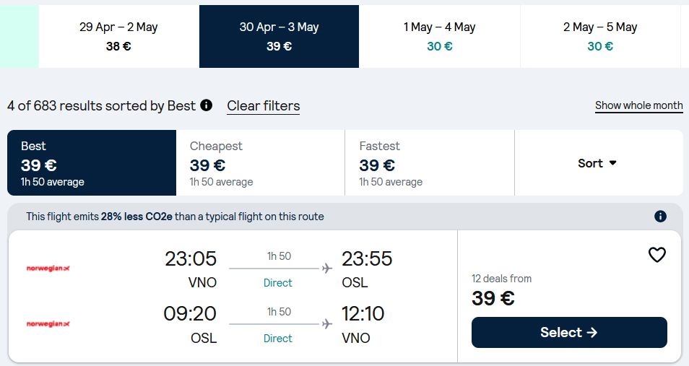This screenshot has width=689, height=366.
Task: Click the Clear filters link
Action: pyautogui.click(x=263, y=106)
